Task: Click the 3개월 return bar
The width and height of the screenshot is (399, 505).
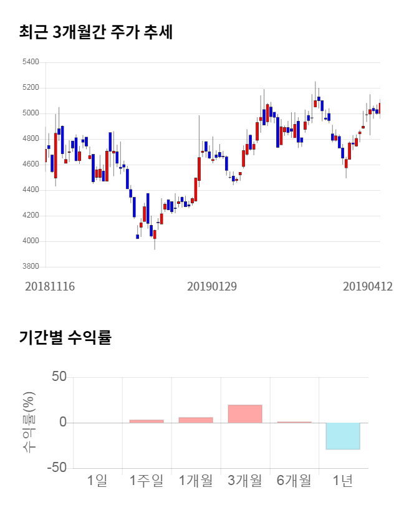Action: [x=245, y=414]
